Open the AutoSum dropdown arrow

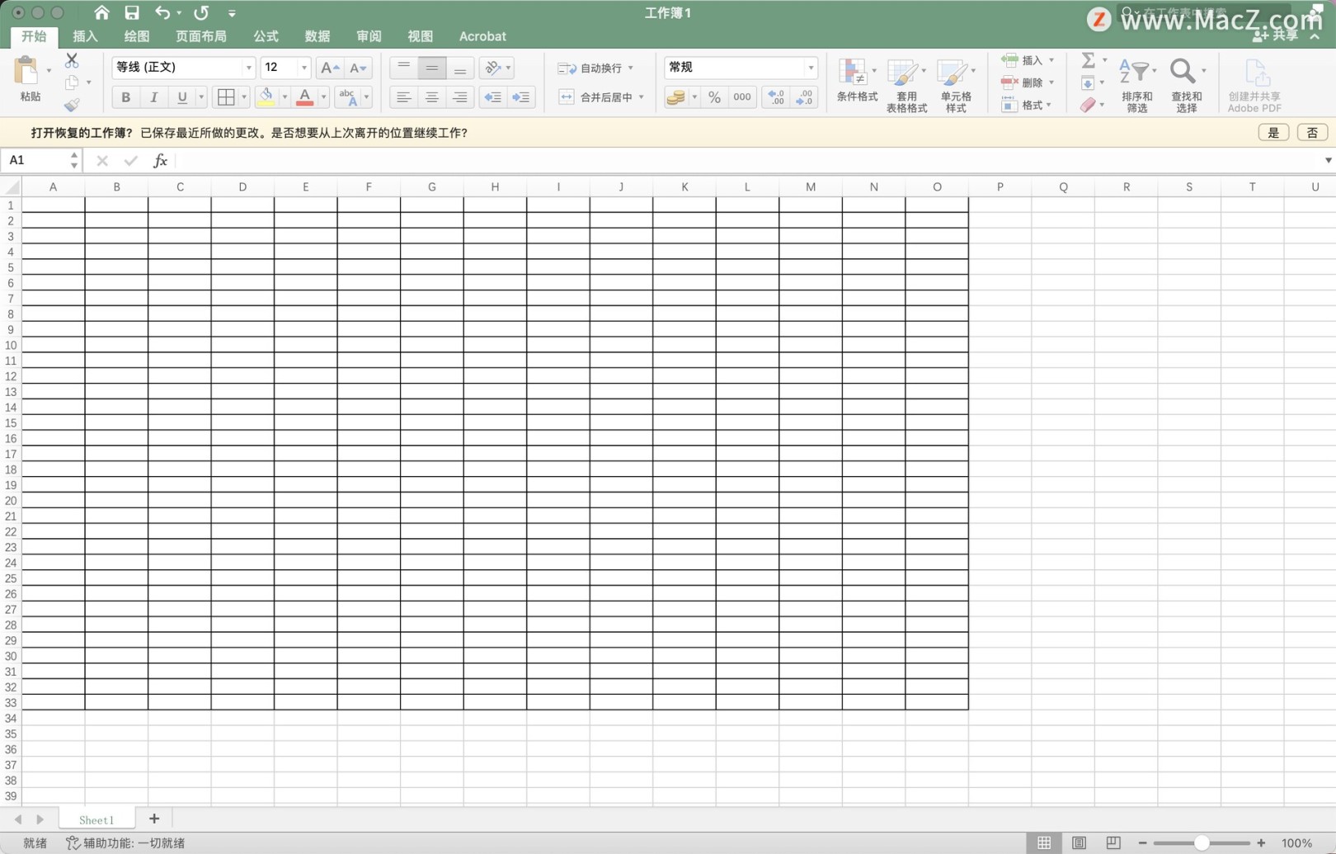point(1104,60)
